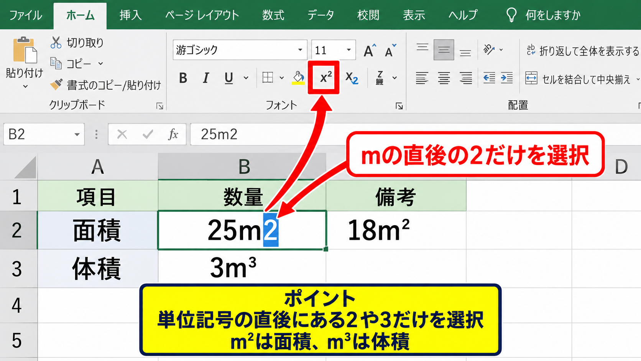Toggle align text left

[x=422, y=78]
